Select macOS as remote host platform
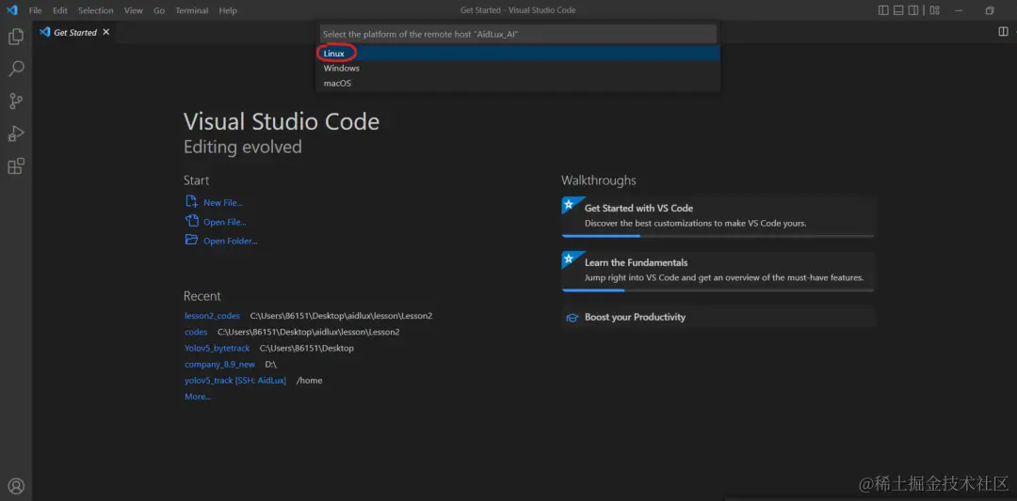The image size is (1017, 501). [x=518, y=83]
